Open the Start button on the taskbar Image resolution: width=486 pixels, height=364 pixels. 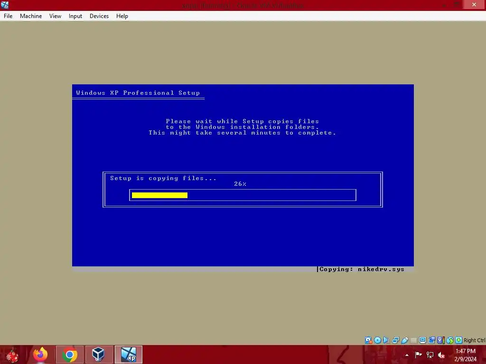click(12, 355)
